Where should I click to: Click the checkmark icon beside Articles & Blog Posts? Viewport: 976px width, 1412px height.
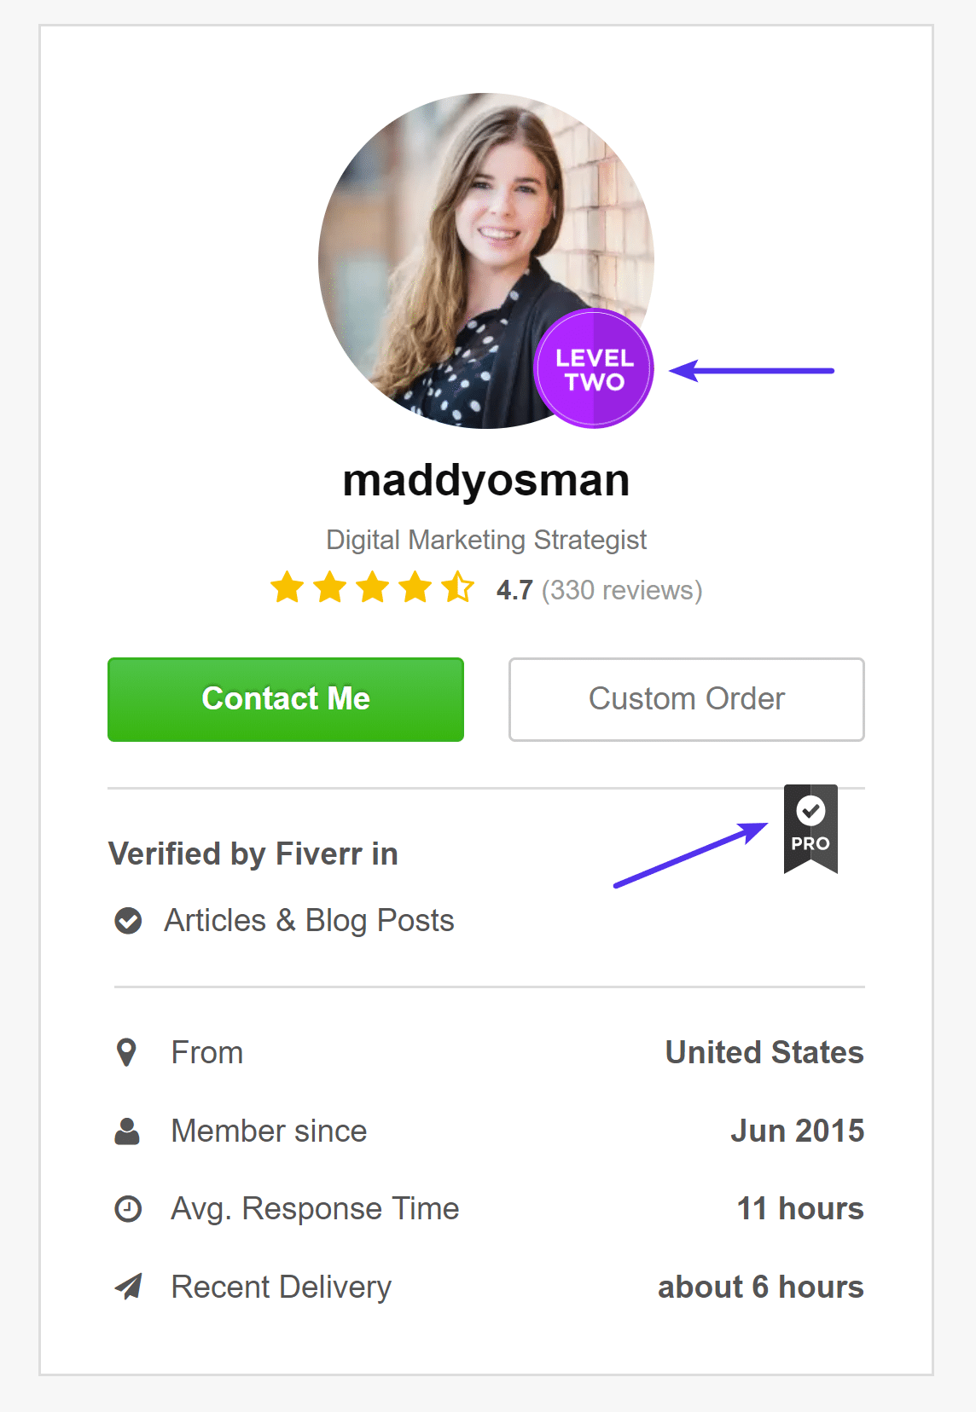(x=128, y=921)
